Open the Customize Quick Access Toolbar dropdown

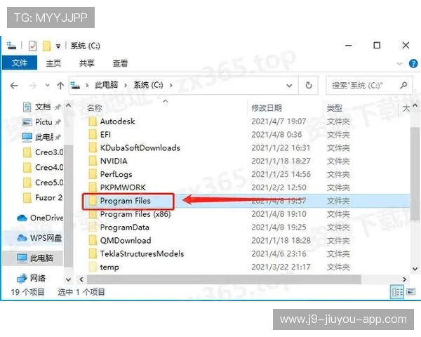click(x=58, y=46)
